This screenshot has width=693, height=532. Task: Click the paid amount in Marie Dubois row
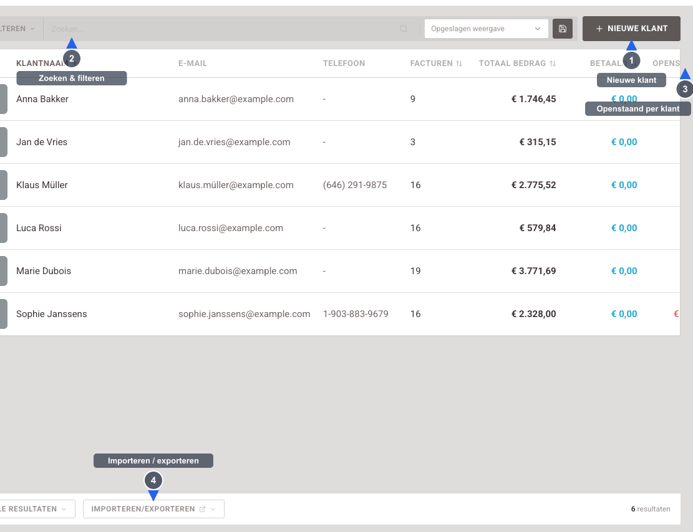[624, 271]
